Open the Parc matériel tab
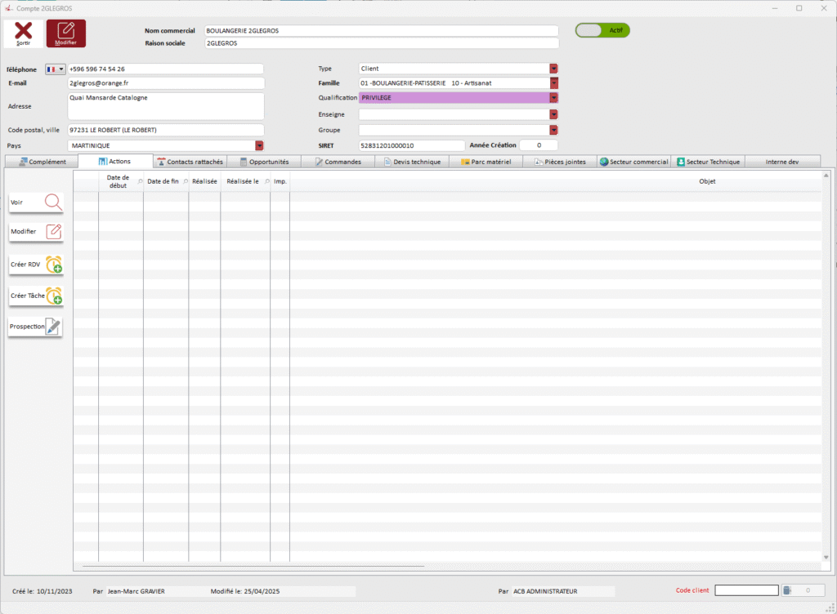The height and width of the screenshot is (614, 837). [486, 162]
